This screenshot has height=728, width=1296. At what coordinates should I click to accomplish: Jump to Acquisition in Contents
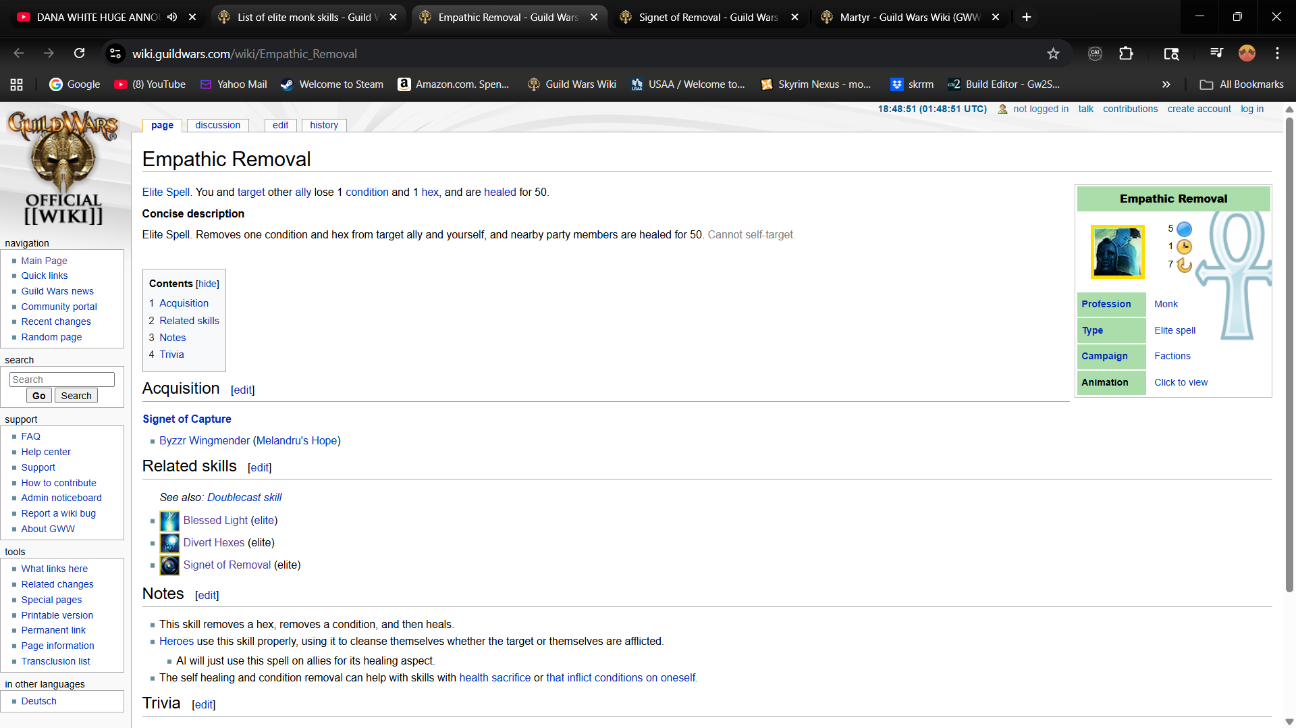184,304
